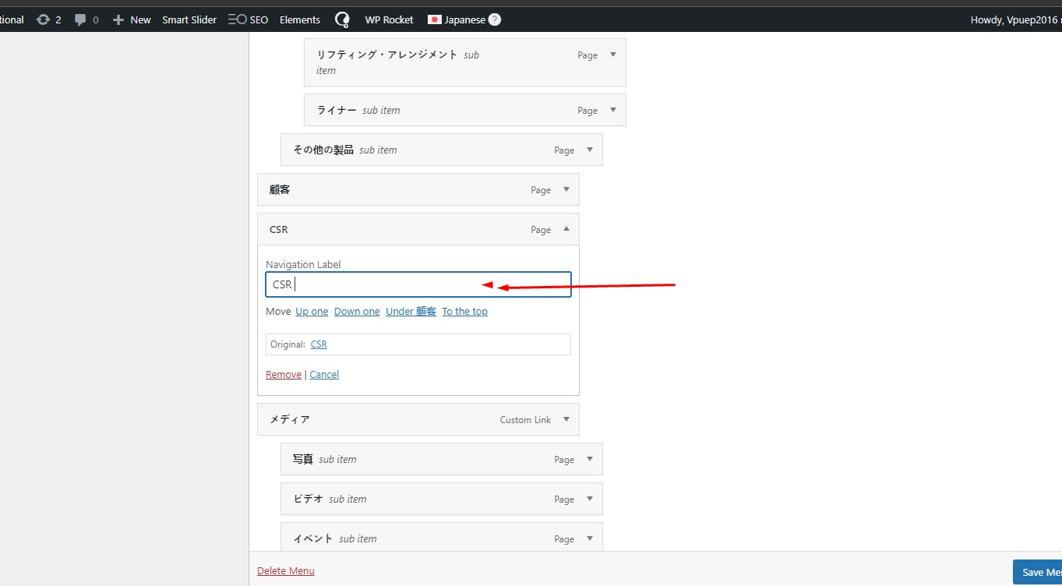Select the ビデオ sub item bar
The image size is (1062, 586).
(x=442, y=499)
